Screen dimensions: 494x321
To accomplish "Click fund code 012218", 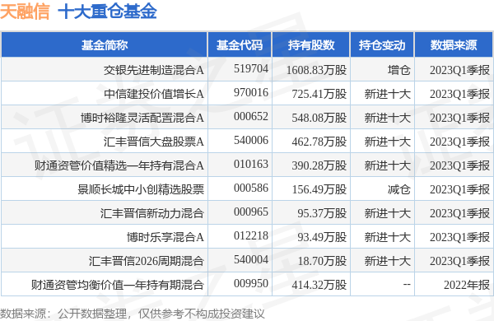I will tap(251, 236).
